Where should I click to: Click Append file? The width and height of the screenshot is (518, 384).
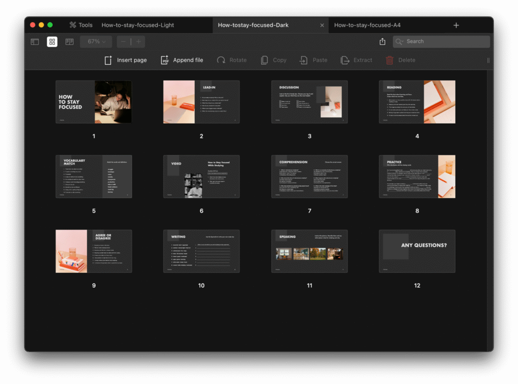click(182, 60)
